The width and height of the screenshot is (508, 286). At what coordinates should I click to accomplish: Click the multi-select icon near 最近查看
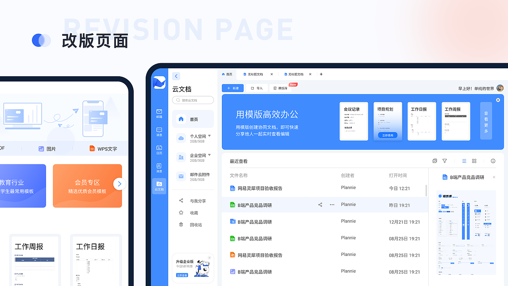coord(435,161)
